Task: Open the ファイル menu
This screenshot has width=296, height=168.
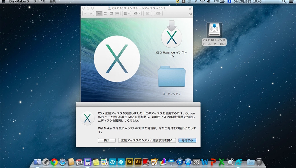Action: pos(39,1)
